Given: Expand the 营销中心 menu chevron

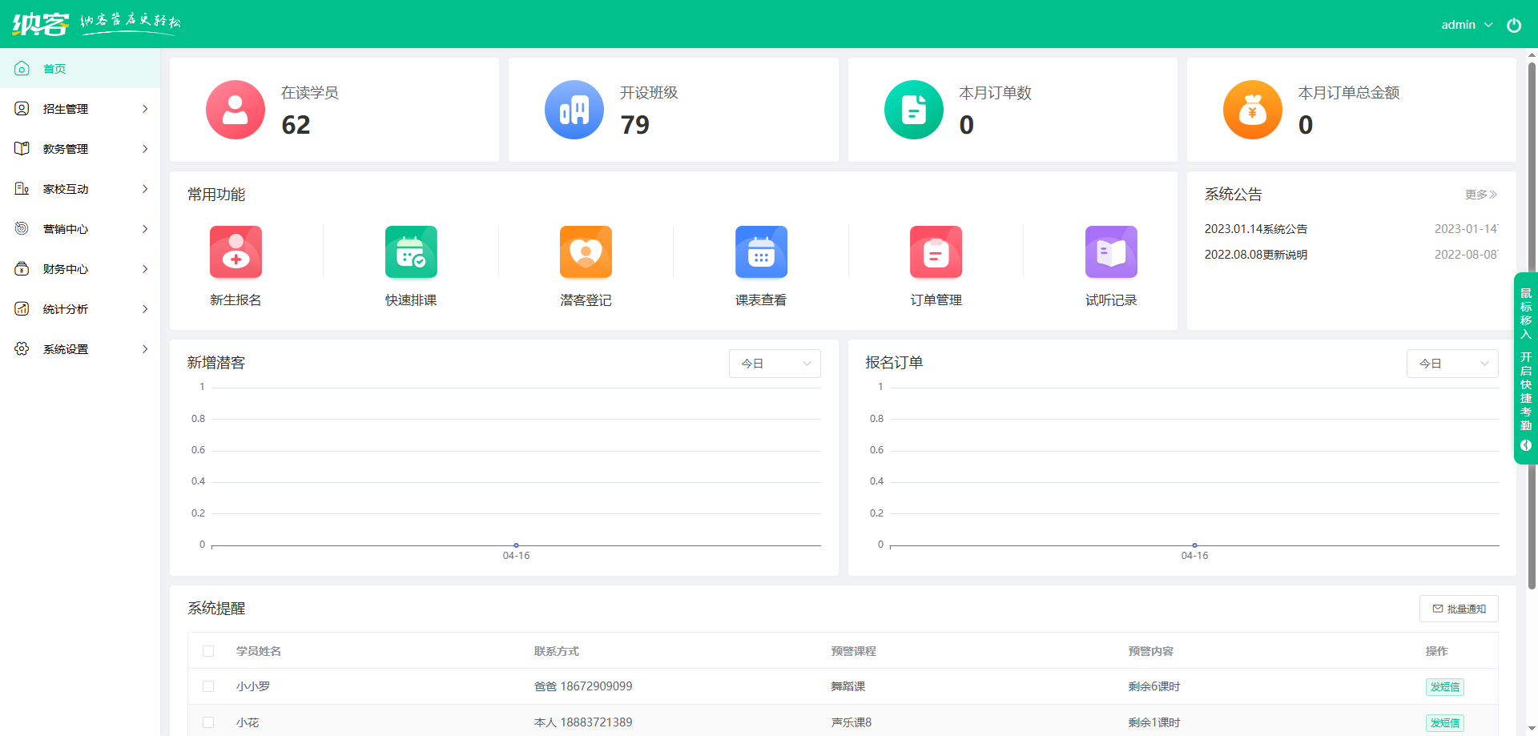Looking at the screenshot, I should point(145,229).
